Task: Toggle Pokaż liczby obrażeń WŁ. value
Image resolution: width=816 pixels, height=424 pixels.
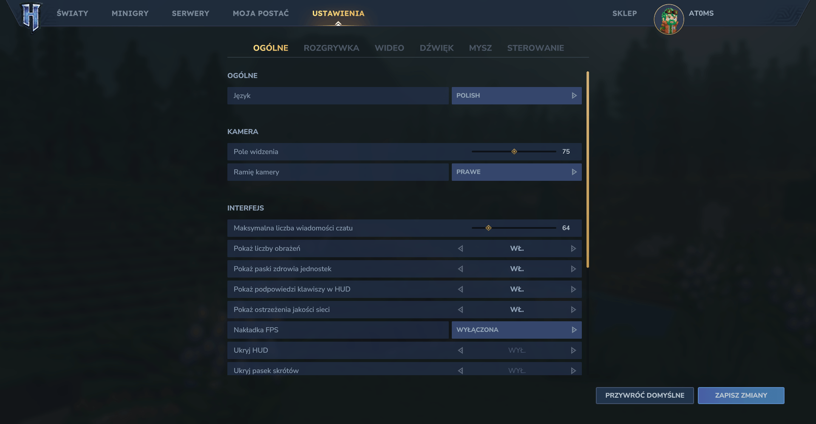Action: click(517, 249)
